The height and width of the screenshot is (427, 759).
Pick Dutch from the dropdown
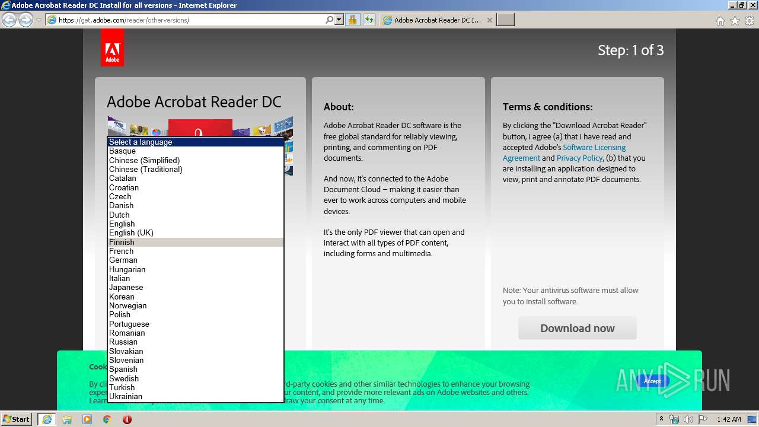pyautogui.click(x=196, y=215)
